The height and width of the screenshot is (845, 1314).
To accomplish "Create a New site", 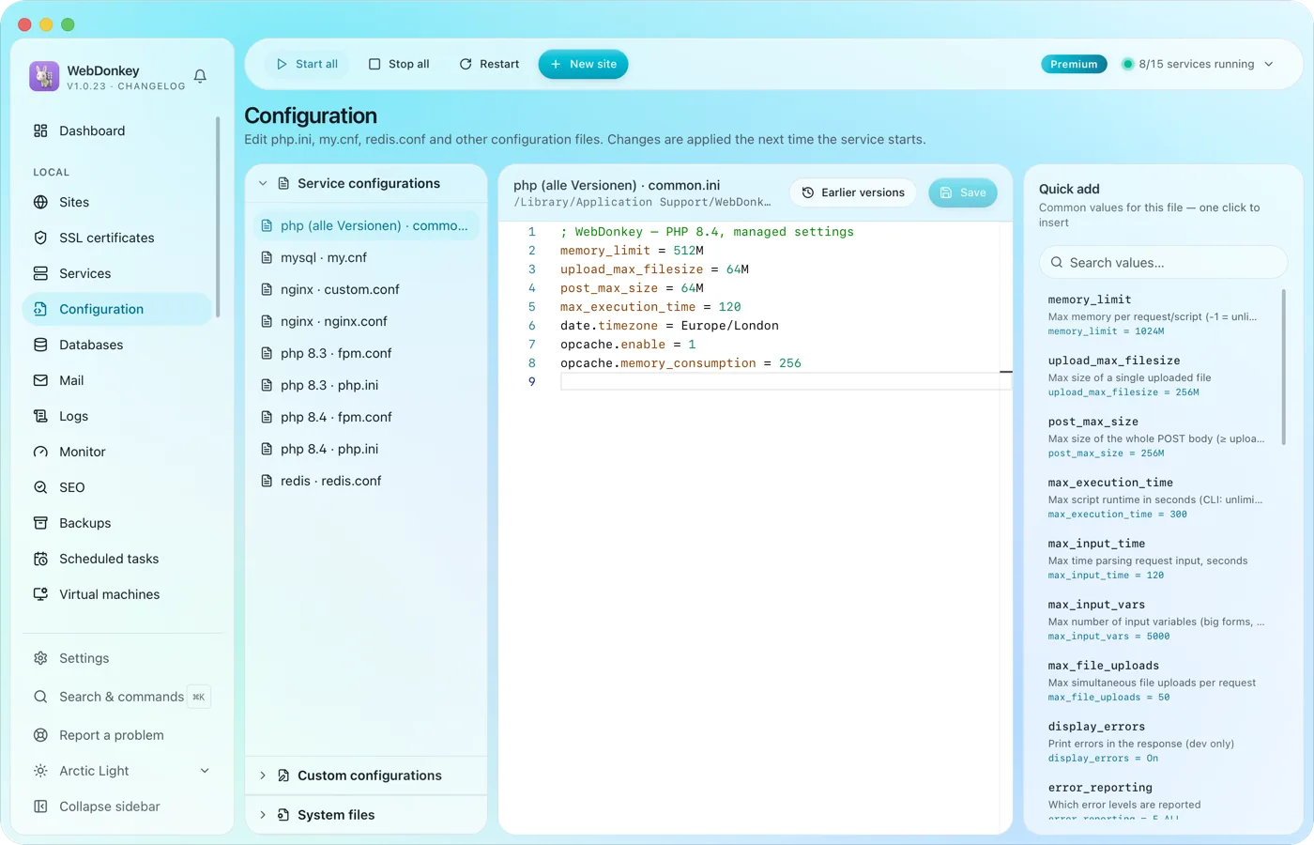I will pos(583,64).
